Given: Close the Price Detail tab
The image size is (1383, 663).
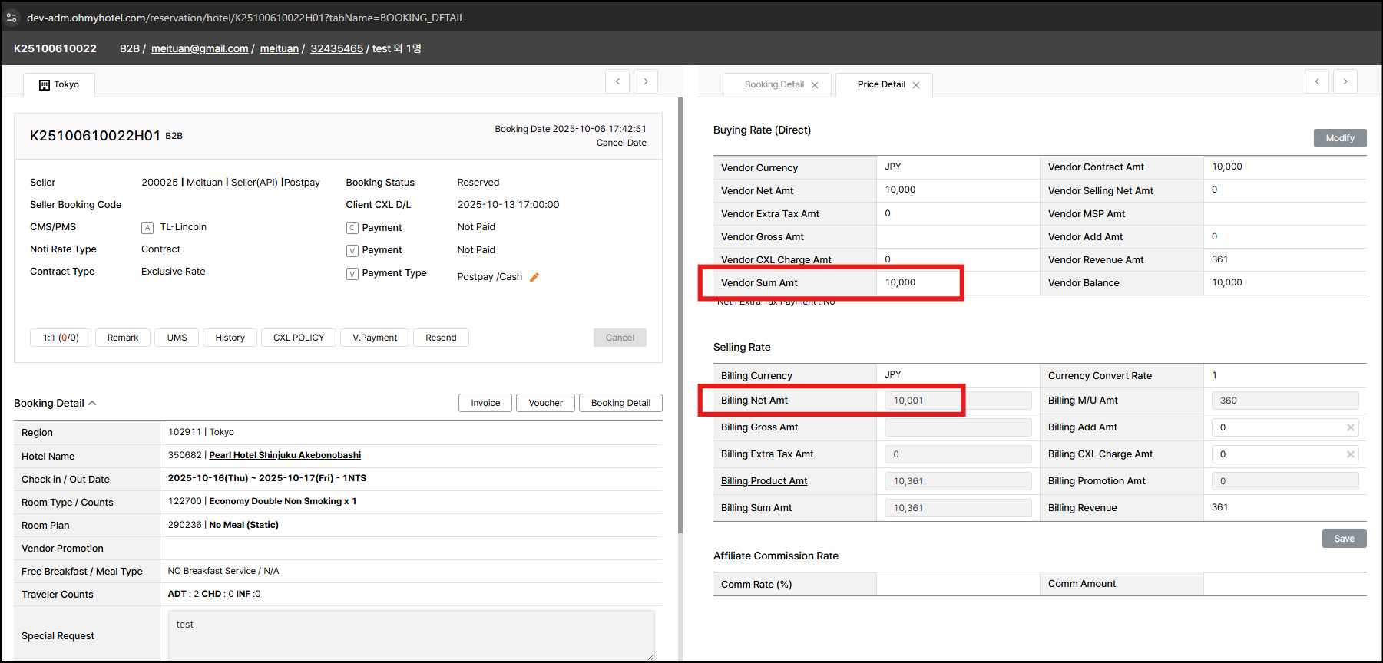Looking at the screenshot, I should 916,85.
